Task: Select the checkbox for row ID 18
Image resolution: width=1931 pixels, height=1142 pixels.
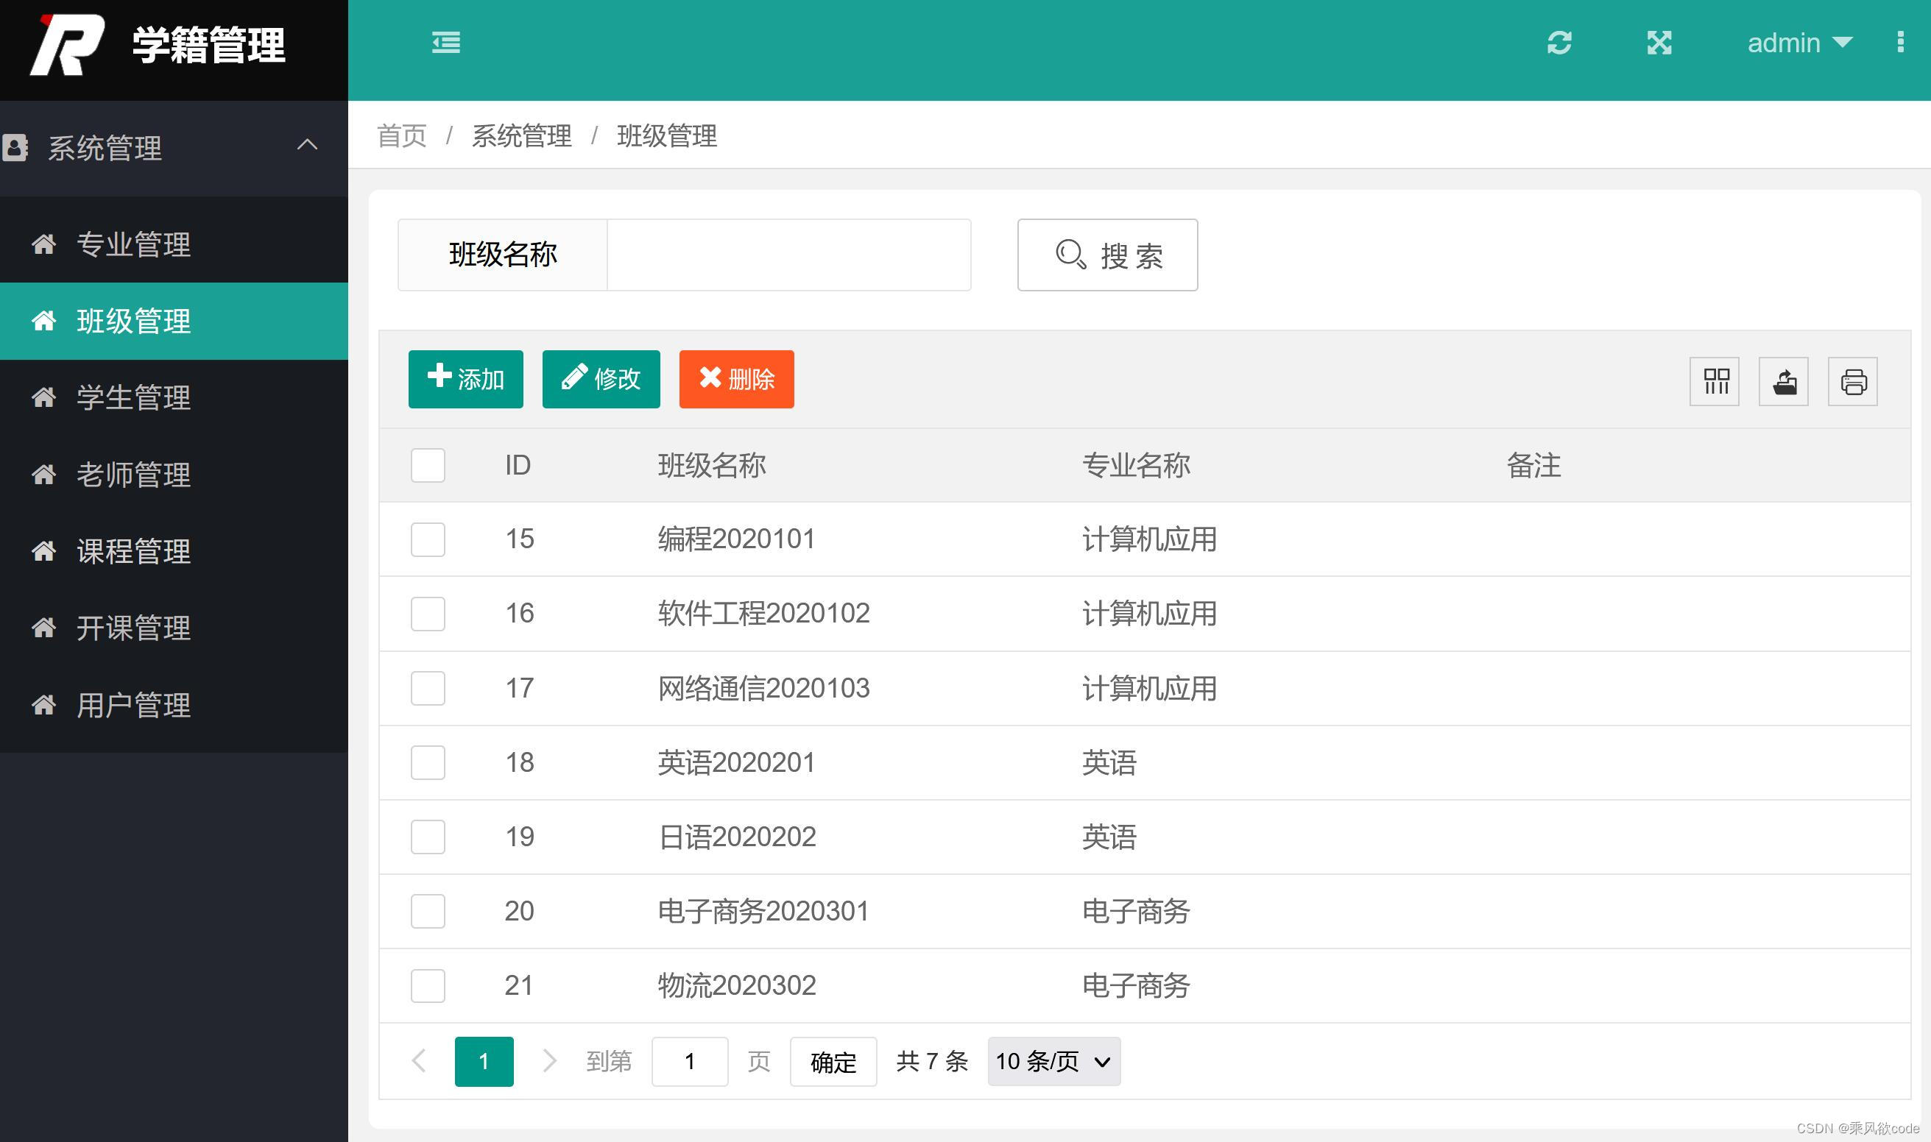Action: pos(428,762)
